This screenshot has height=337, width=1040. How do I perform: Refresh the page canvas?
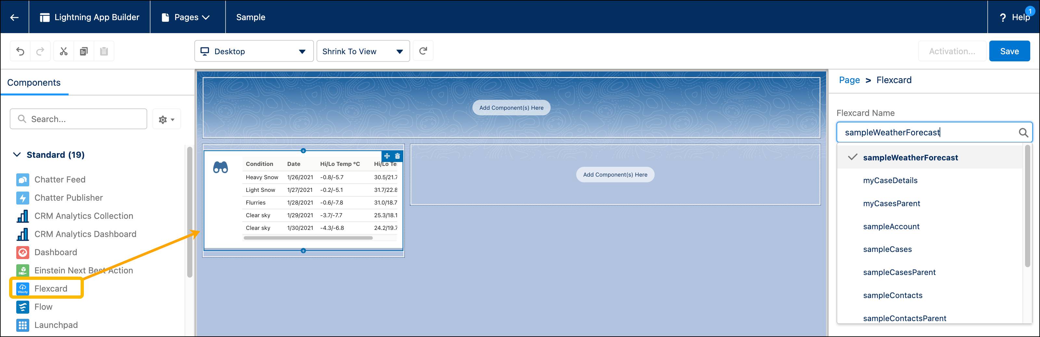pyautogui.click(x=423, y=51)
